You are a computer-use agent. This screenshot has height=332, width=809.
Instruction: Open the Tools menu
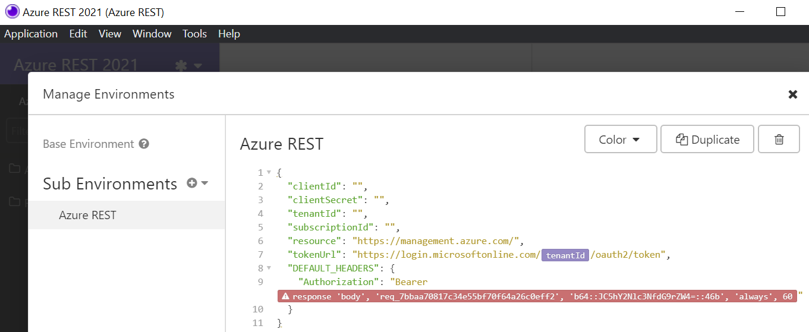coord(194,34)
